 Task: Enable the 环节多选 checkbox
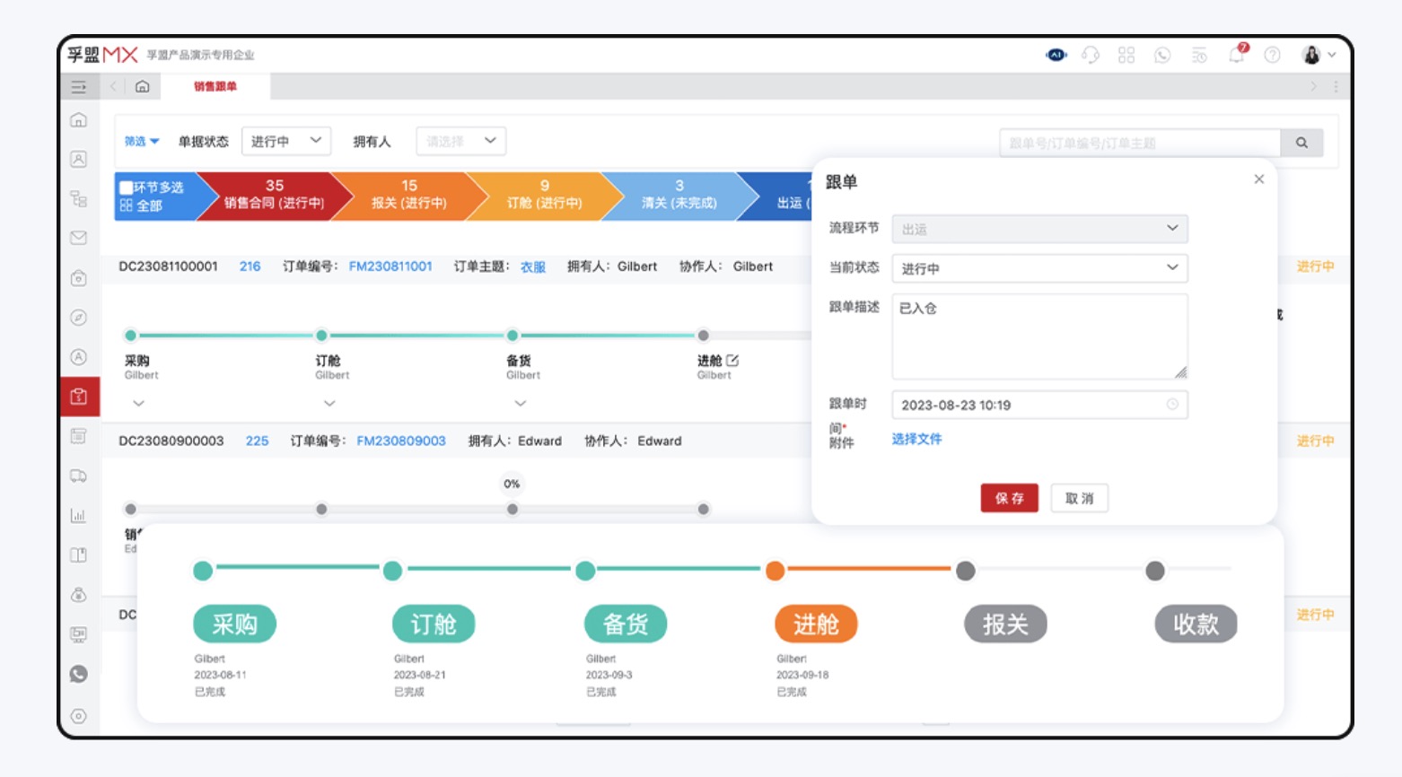126,186
